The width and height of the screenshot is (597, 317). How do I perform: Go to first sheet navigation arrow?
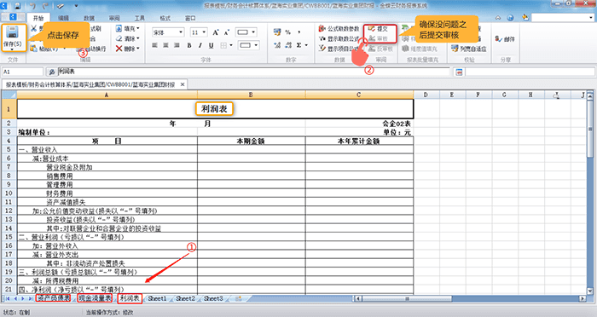(8, 299)
